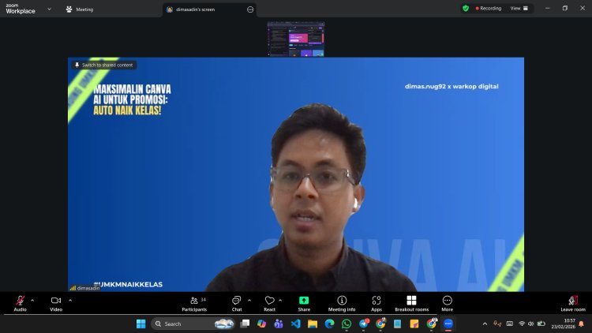Open the View layout menu
This screenshot has width=592, height=333.
(519, 8)
